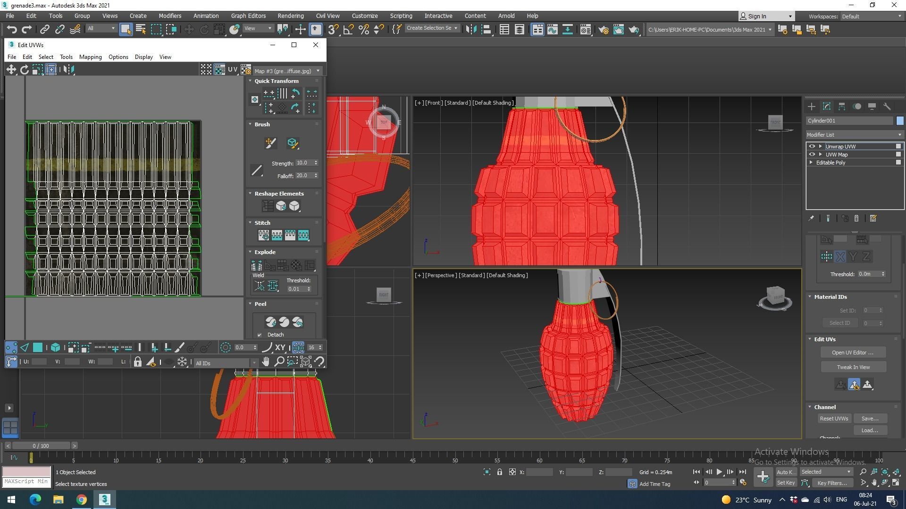This screenshot has width=906, height=509.
Task: Click the Sign In button
Action: coord(765,16)
